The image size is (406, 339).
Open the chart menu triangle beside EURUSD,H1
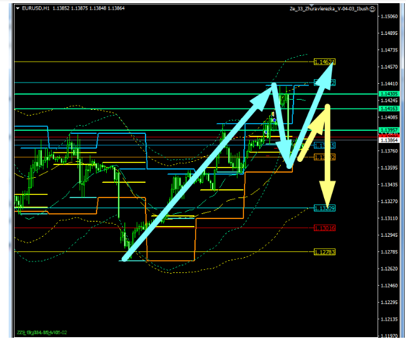click(x=18, y=8)
